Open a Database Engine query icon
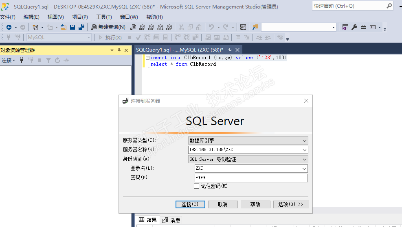 (x=133, y=27)
